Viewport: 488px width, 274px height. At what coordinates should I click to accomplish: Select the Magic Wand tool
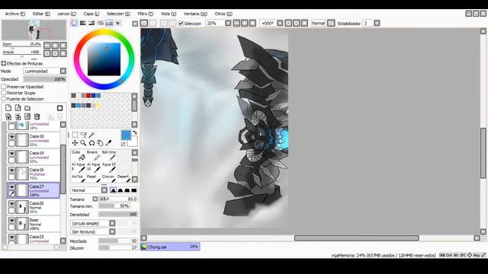tap(91, 135)
